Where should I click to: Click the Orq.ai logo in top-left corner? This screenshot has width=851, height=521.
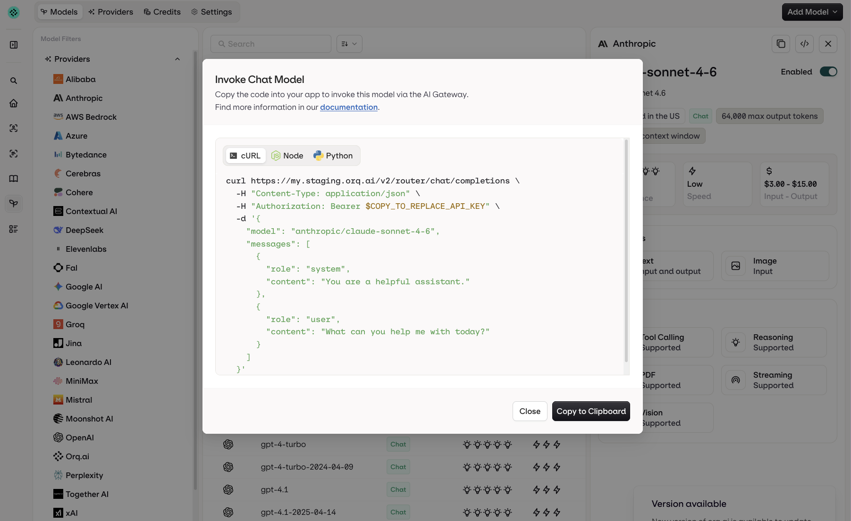pos(14,12)
